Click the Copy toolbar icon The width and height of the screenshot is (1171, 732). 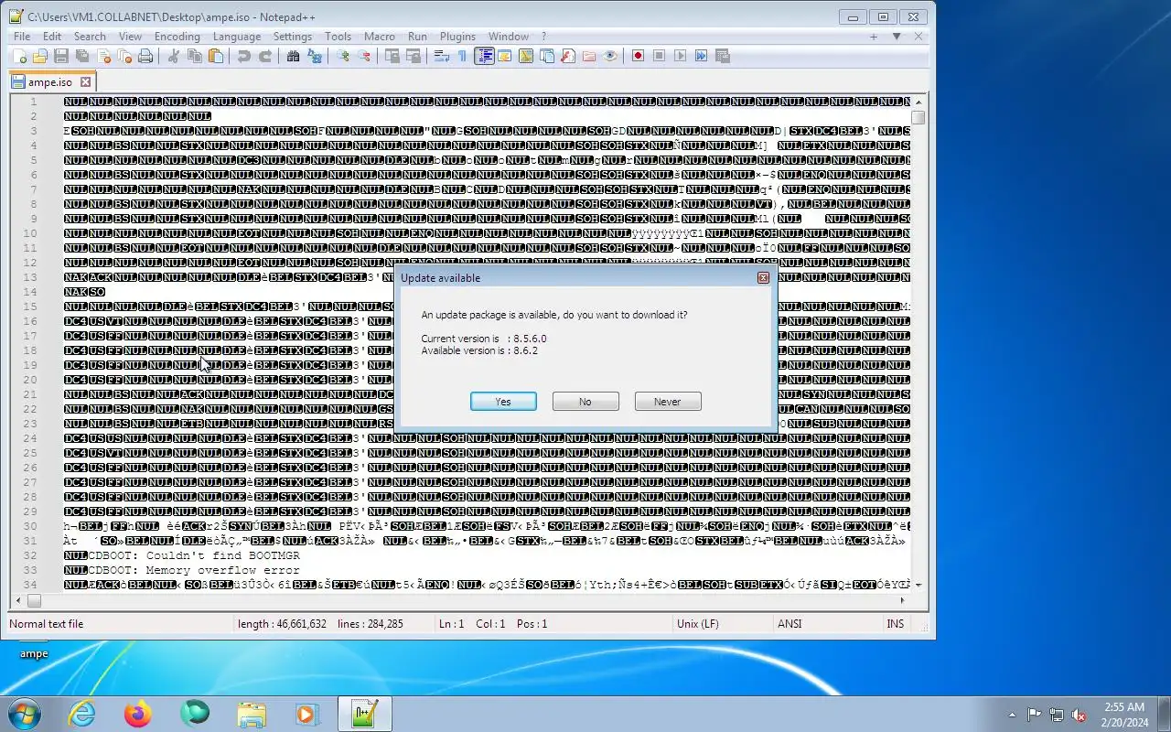[x=194, y=56]
